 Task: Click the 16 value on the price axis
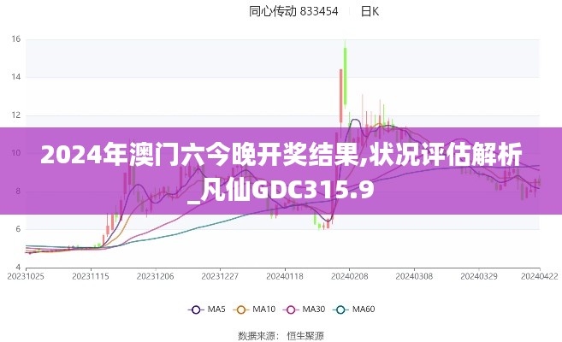tap(15, 39)
